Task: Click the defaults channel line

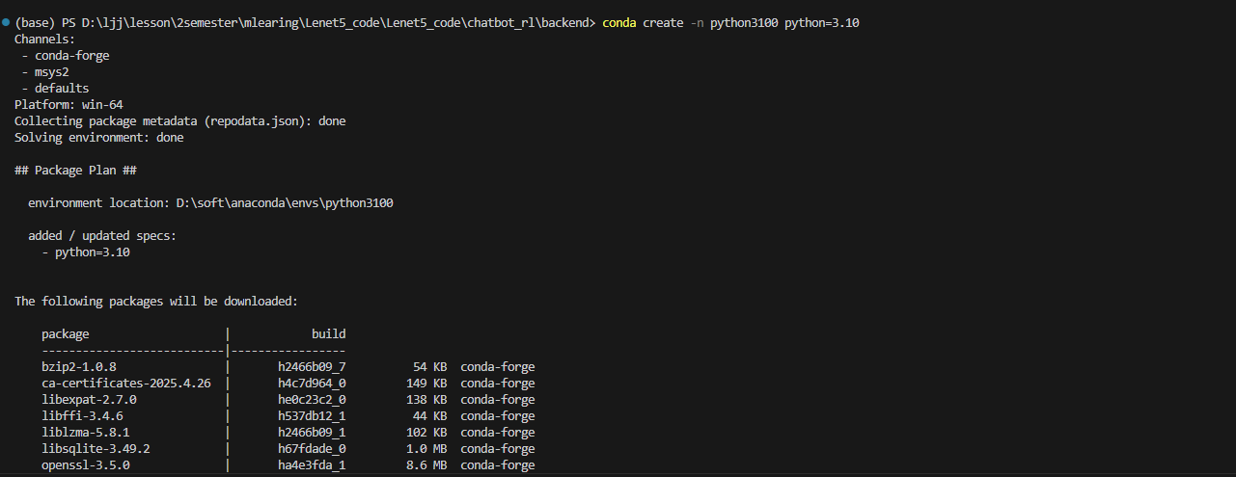Action: click(62, 89)
